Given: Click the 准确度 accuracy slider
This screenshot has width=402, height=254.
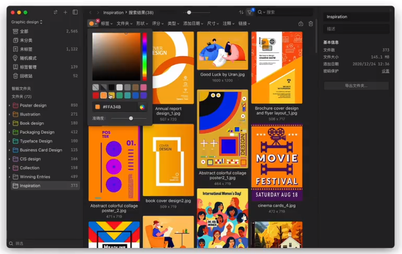Looking at the screenshot, I should pyautogui.click(x=129, y=118).
